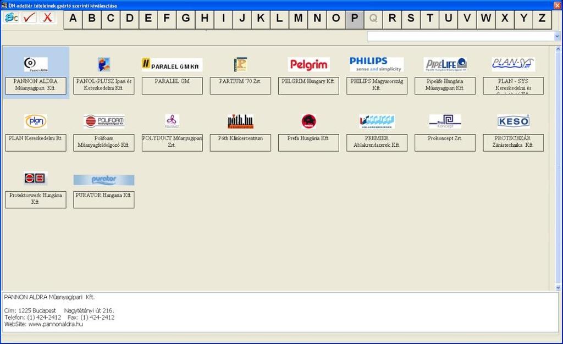Switch to letter D tab
The height and width of the screenshot is (344, 563).
130,18
